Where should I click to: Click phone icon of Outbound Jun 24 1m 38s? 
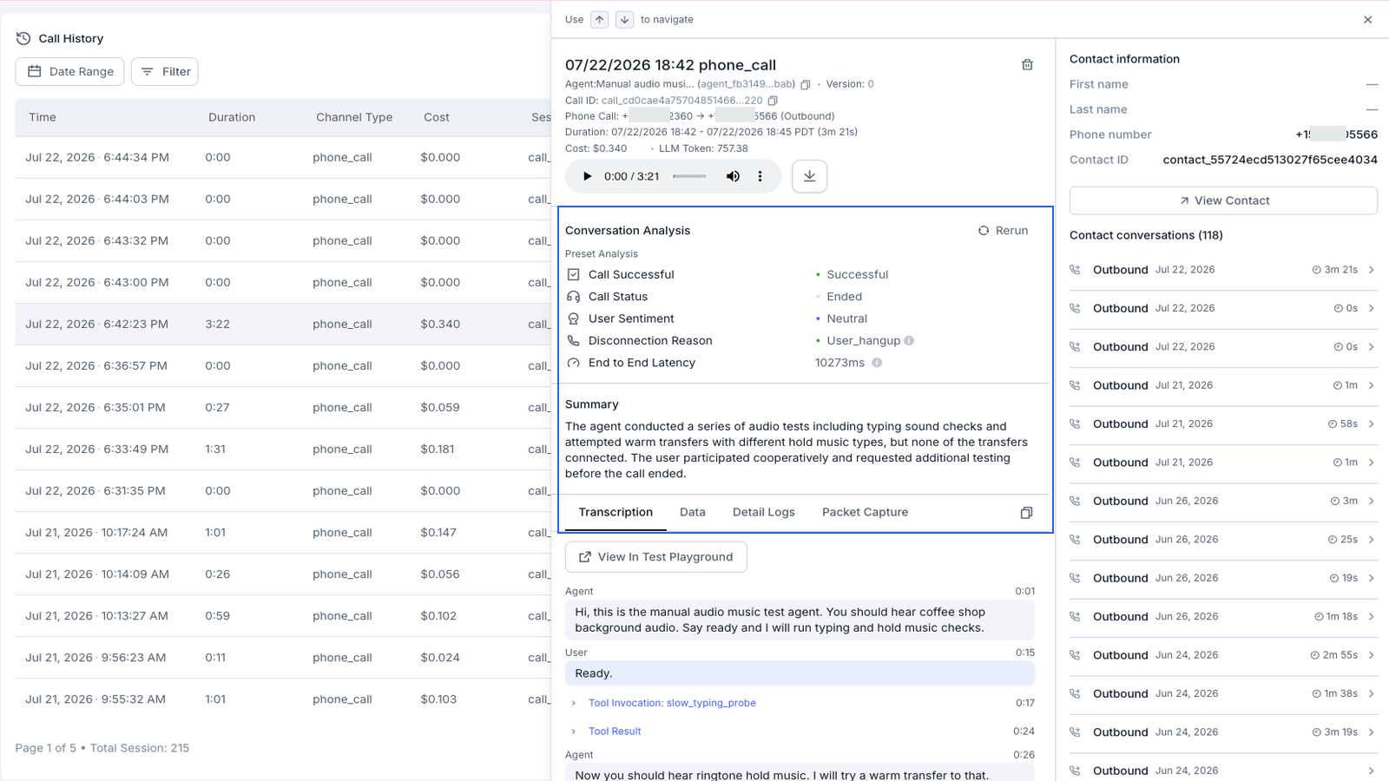pos(1075,694)
